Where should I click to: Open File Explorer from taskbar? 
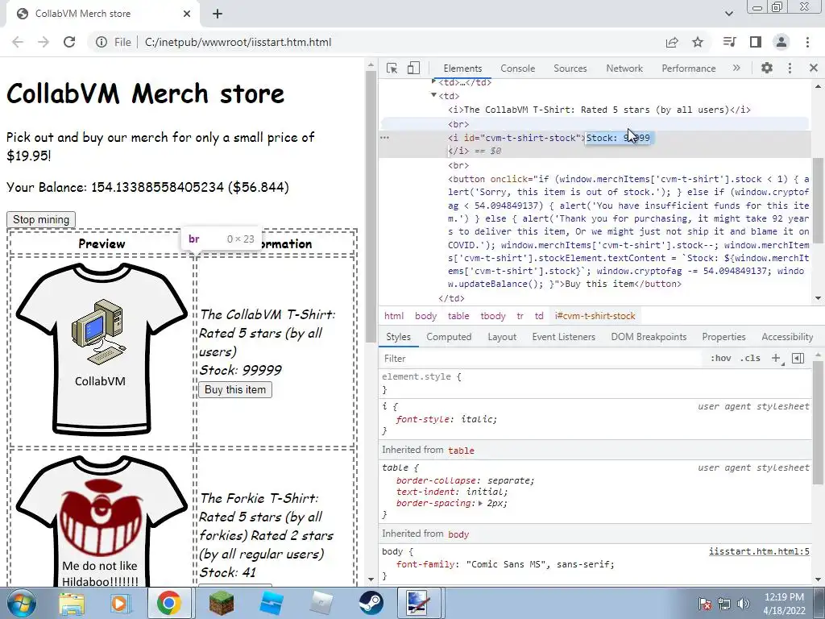pos(72,603)
